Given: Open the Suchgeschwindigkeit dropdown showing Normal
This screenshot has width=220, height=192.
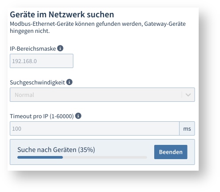Looking at the screenshot, I should (102, 95).
